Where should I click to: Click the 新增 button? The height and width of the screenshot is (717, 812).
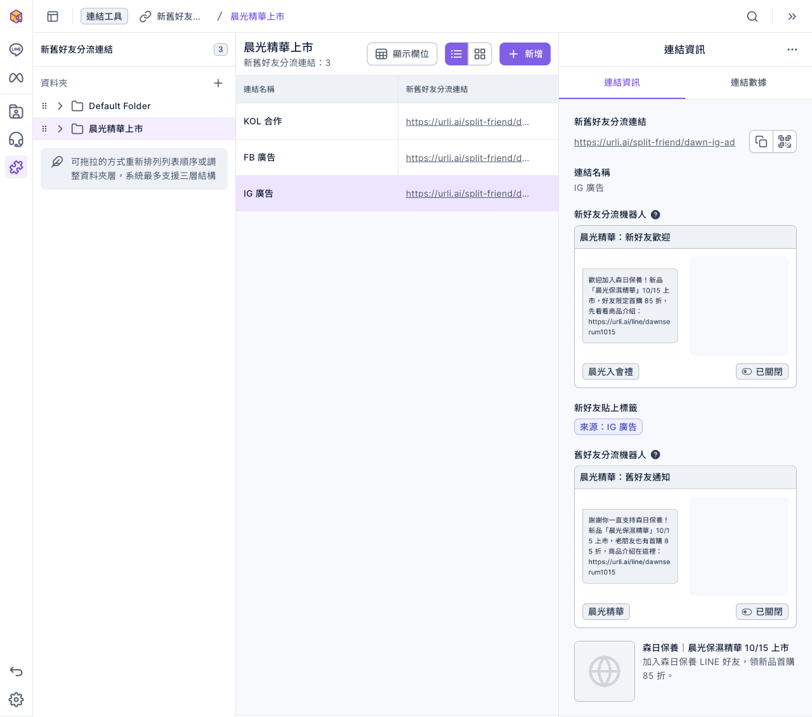[x=525, y=54]
